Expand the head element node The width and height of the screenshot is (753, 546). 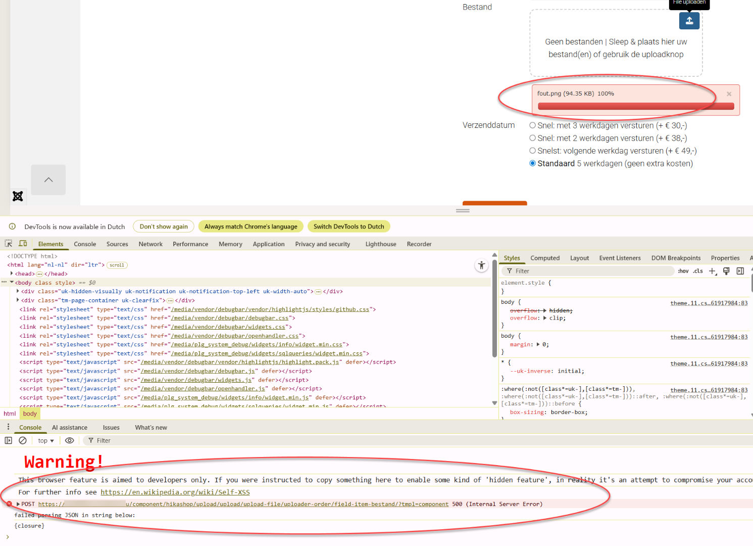point(12,274)
